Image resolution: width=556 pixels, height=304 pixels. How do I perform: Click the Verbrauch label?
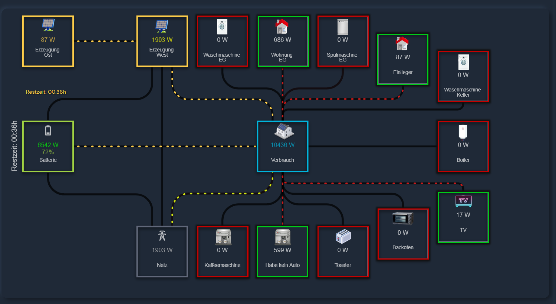coord(283,160)
